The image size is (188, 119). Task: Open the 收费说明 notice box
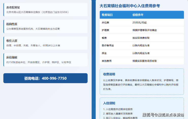(142, 82)
